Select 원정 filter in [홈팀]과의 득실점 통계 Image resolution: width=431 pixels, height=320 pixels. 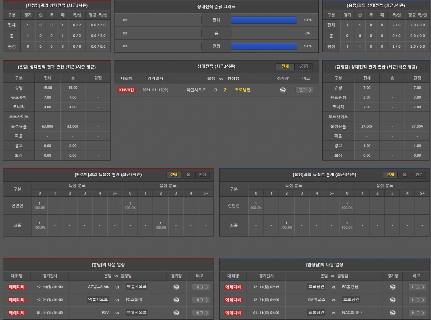coord(419,175)
